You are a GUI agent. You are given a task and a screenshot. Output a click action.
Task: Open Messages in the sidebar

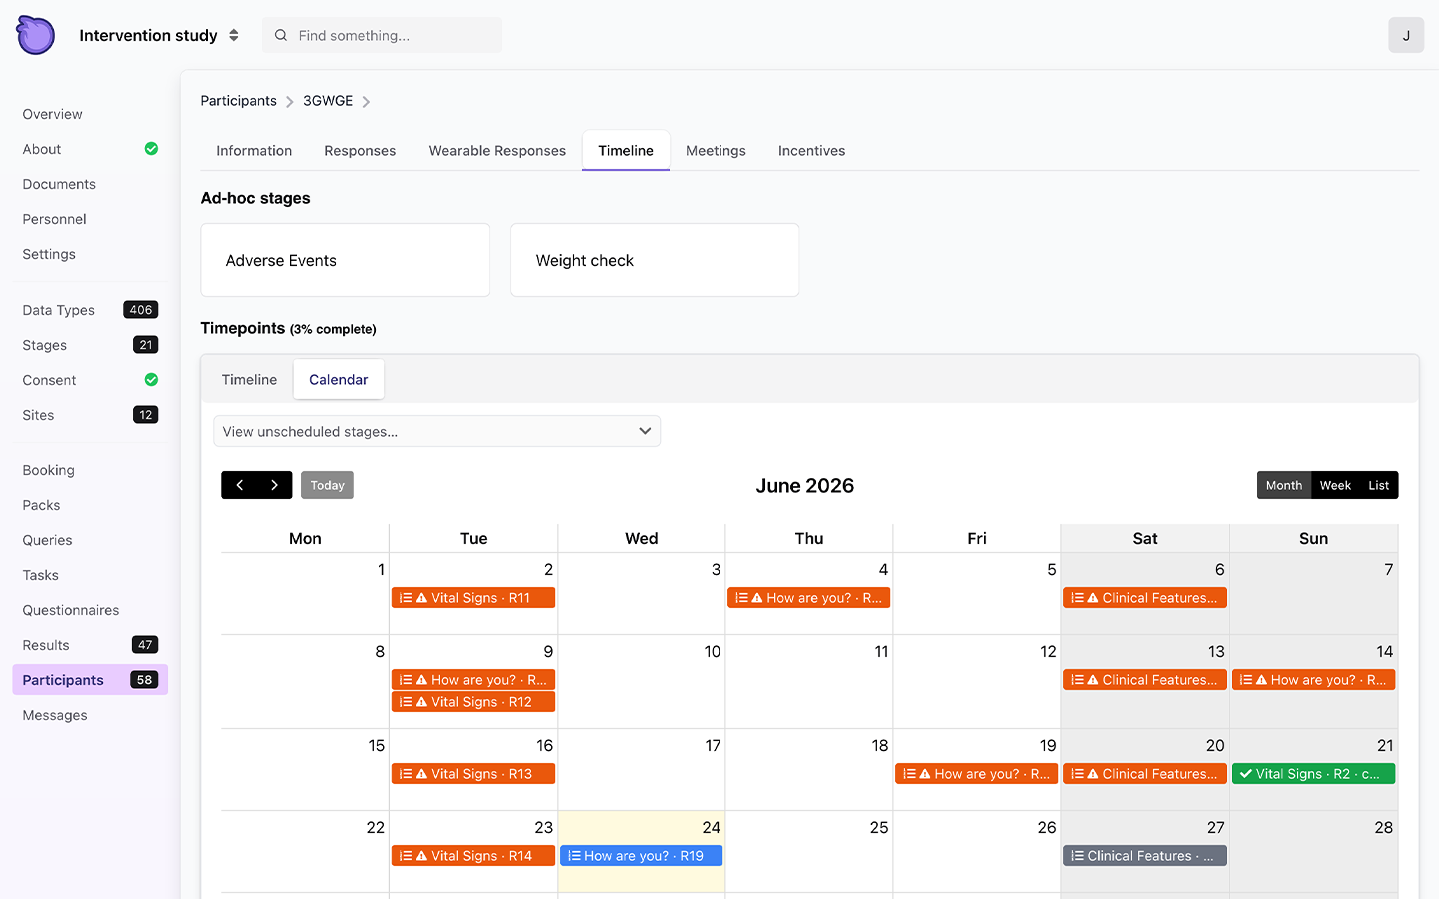click(55, 715)
